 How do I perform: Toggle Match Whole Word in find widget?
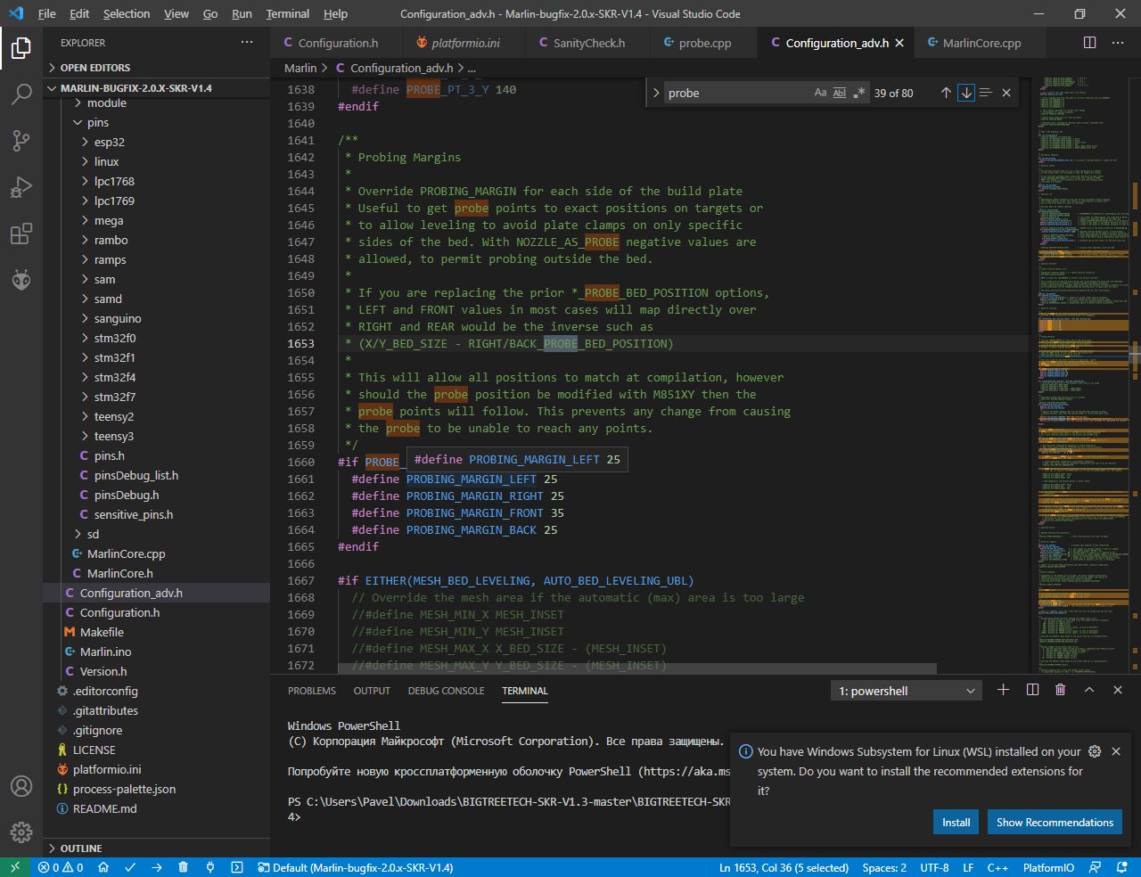point(840,93)
